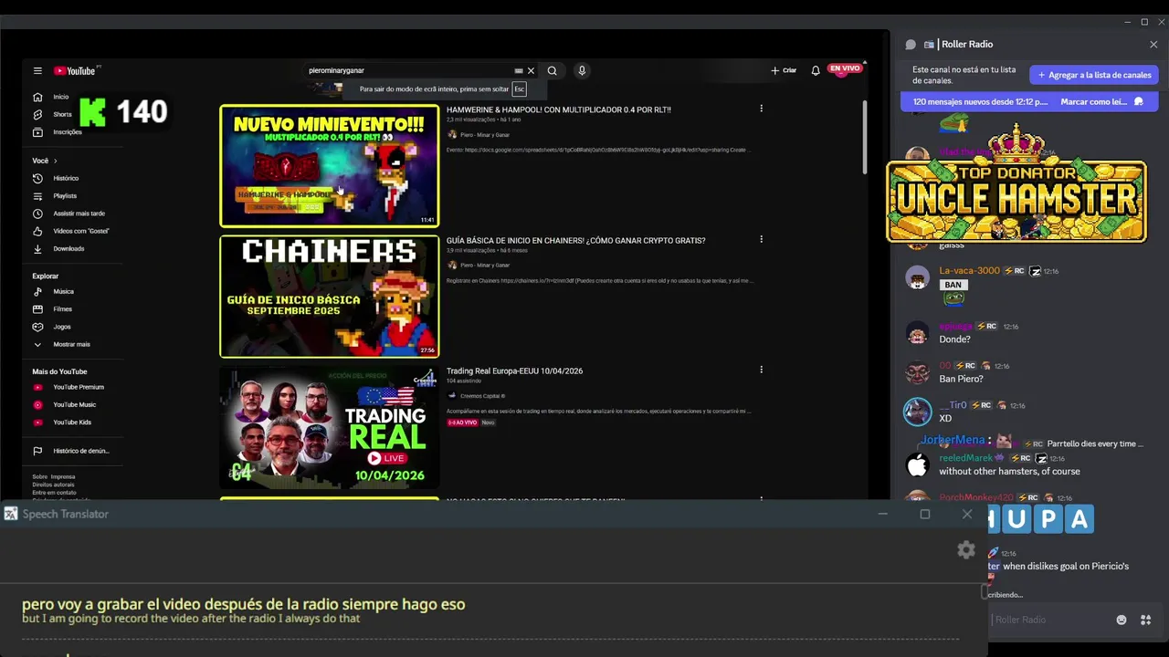
Task: Click the Discord threads bubble icon
Action: pos(911,45)
